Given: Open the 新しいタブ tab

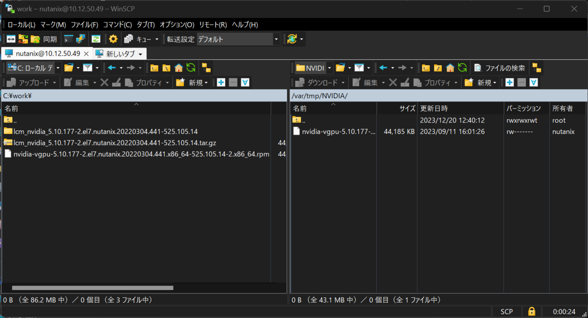Looking at the screenshot, I should tap(120, 53).
